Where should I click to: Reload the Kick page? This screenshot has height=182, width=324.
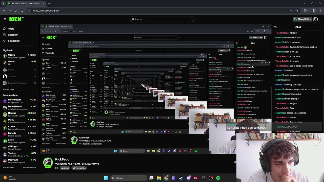tap(16, 11)
